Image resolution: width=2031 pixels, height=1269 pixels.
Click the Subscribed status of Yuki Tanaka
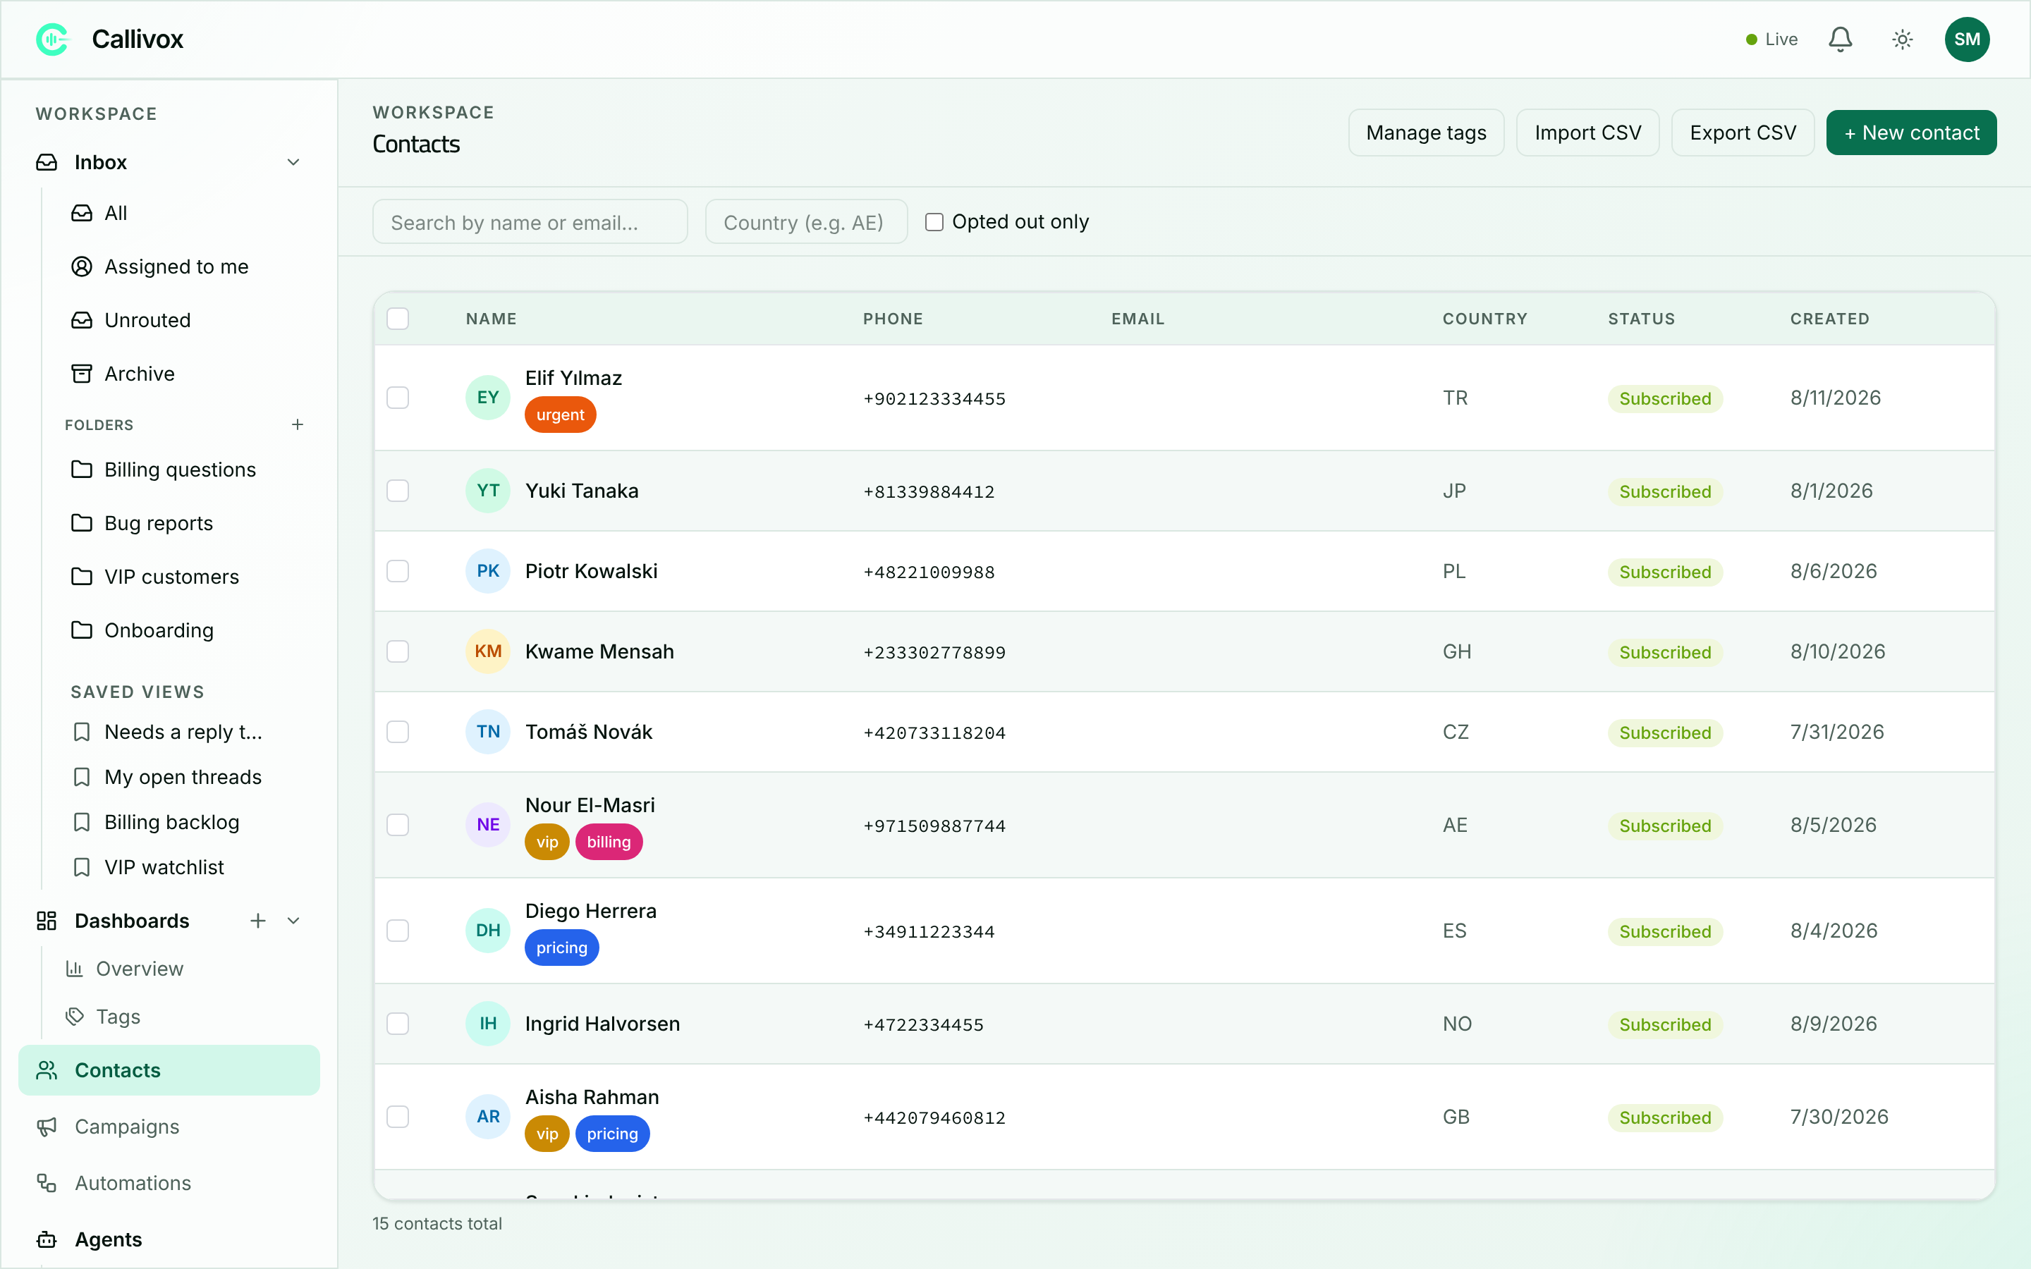(1665, 492)
